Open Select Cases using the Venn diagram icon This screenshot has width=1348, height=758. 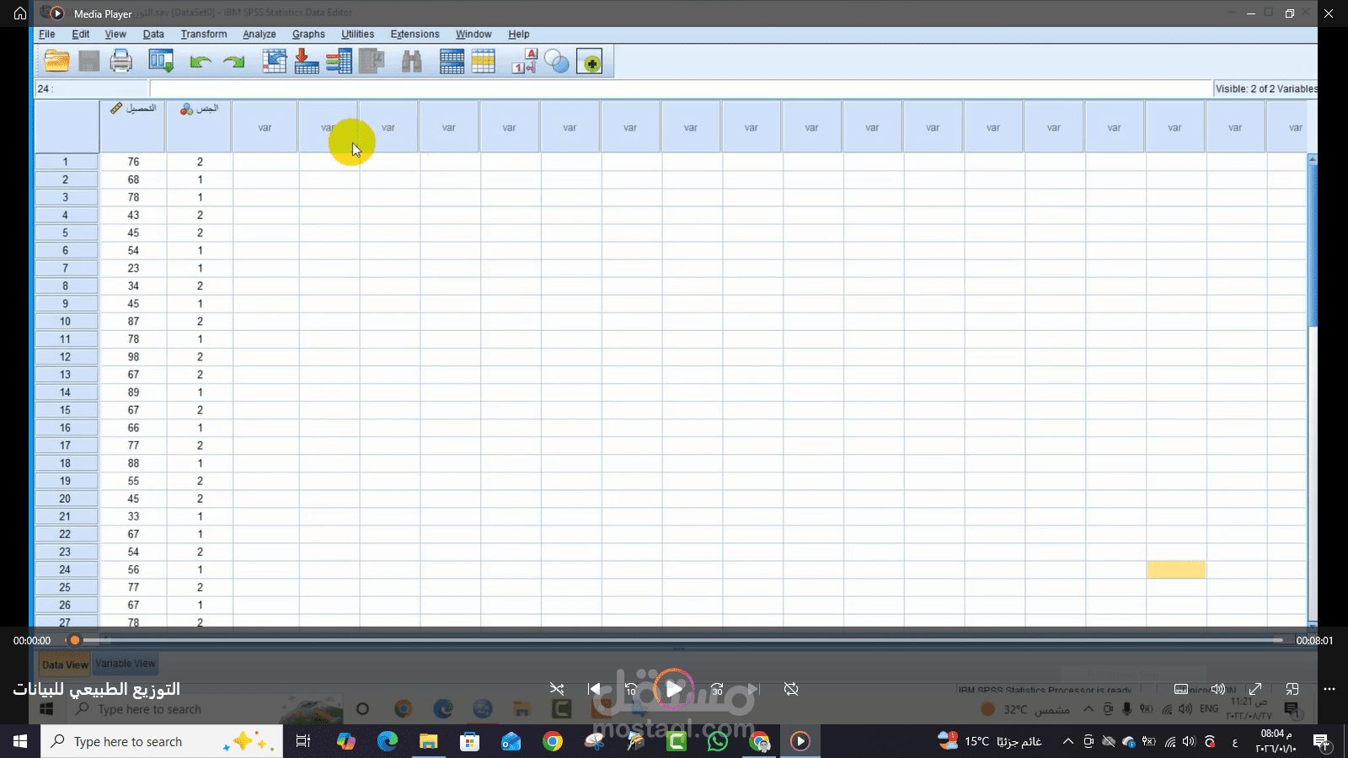[557, 61]
